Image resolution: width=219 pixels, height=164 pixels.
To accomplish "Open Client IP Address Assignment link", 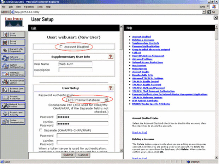I will click(148, 56).
